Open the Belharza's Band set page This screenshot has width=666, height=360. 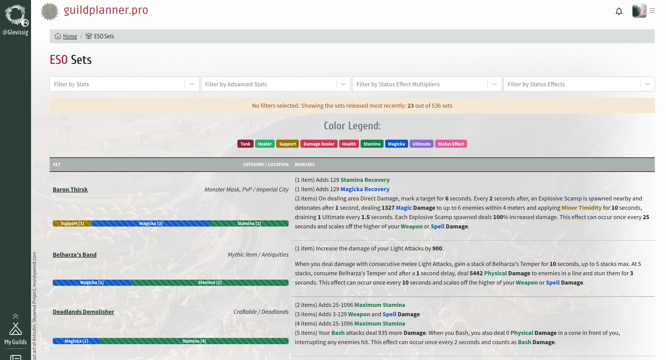click(74, 254)
